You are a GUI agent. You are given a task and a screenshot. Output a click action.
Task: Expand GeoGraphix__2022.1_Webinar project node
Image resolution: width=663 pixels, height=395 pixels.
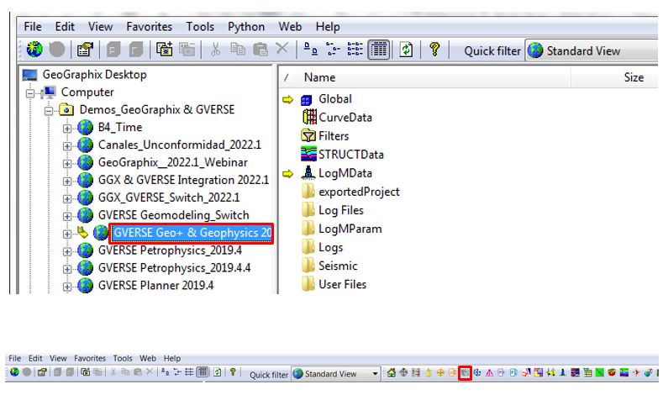[67, 164]
